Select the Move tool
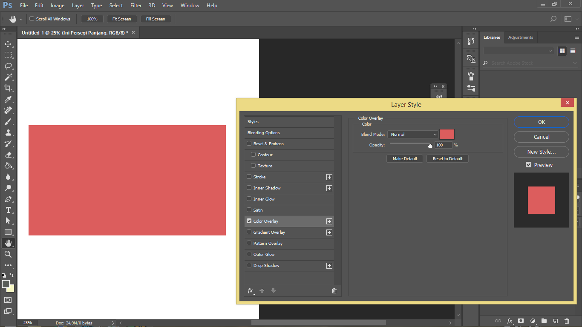 9,43
